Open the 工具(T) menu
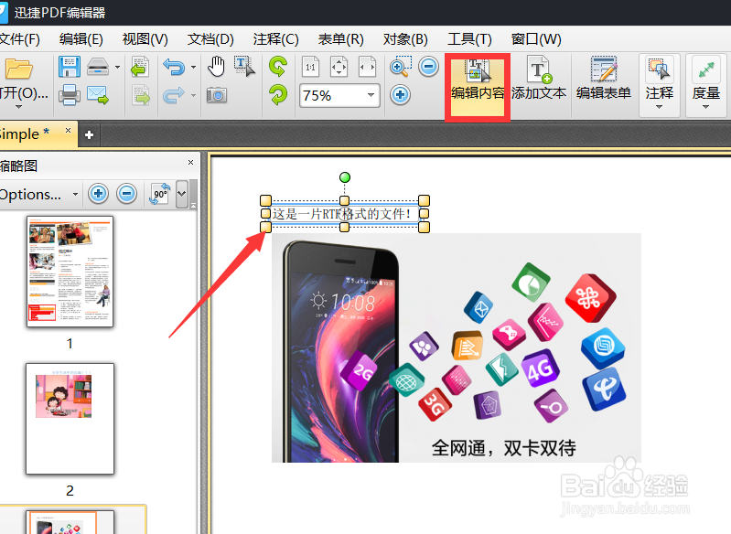Screen dimensions: 731x534 [469, 39]
